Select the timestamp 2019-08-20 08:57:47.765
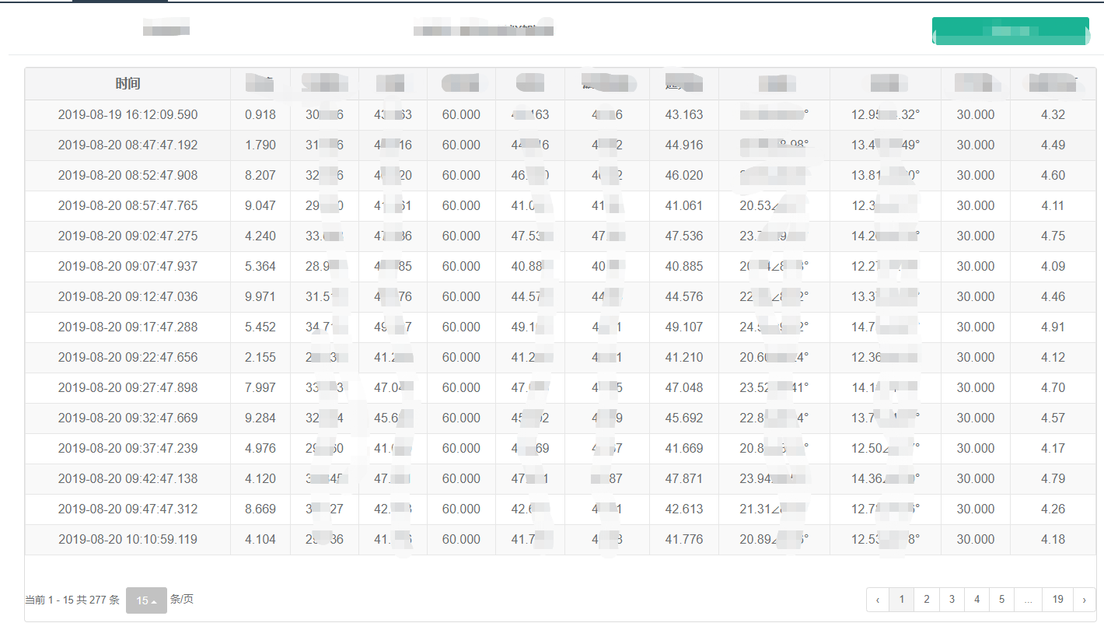 coord(128,205)
